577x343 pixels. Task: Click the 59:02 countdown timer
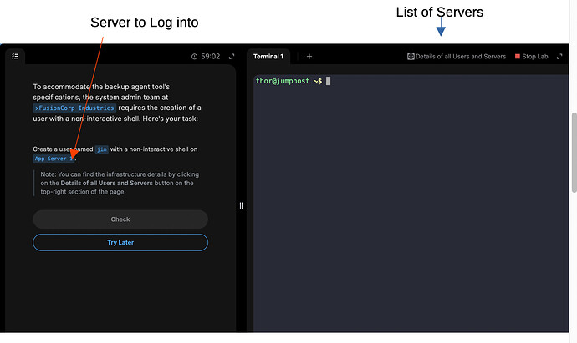(210, 57)
